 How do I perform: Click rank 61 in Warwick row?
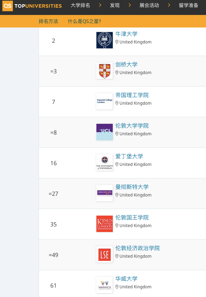coord(54,286)
